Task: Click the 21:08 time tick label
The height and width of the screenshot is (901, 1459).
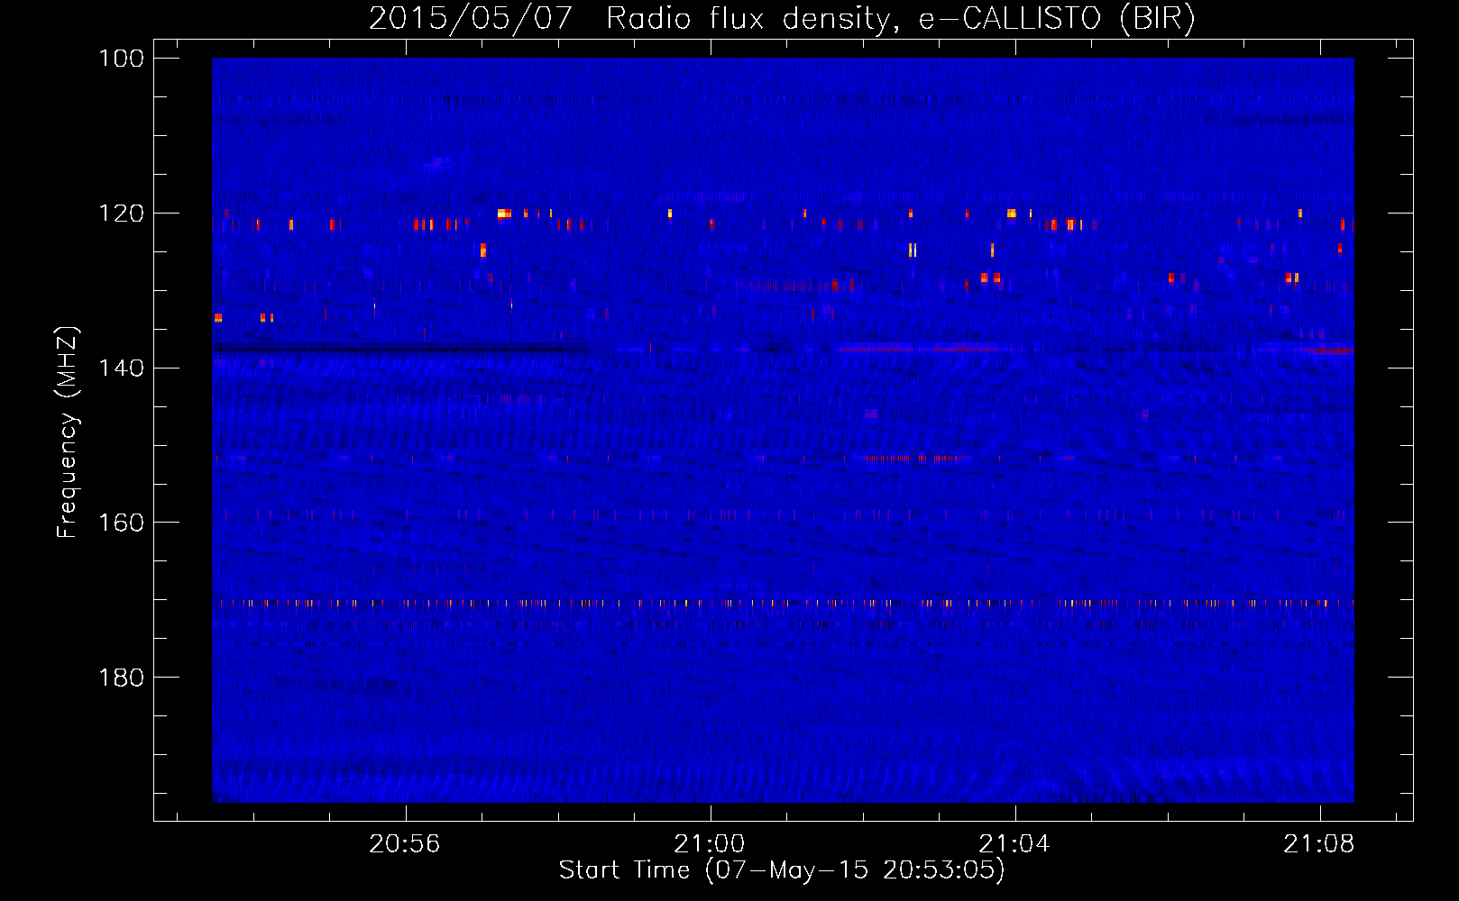Action: coord(1320,844)
